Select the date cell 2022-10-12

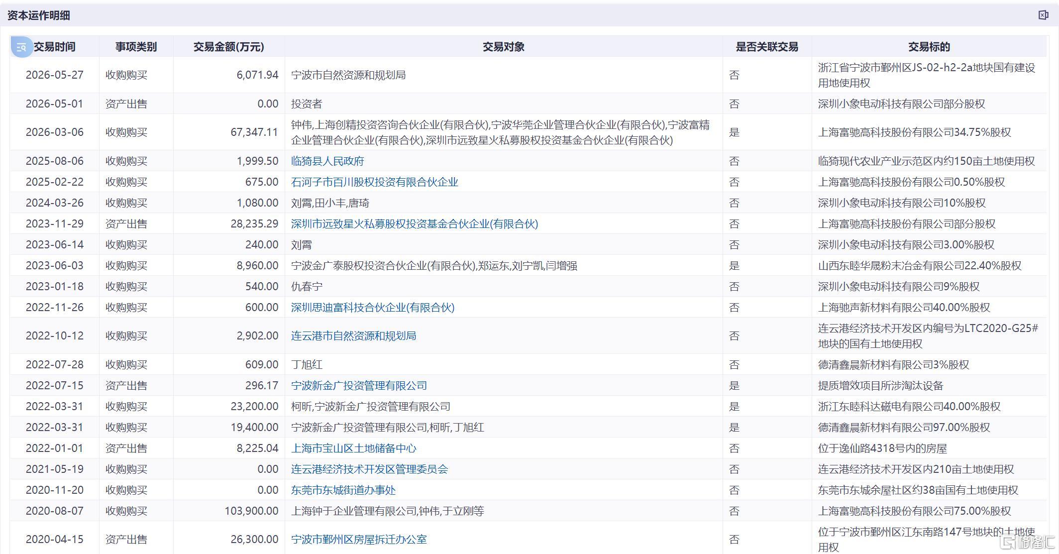tap(54, 336)
